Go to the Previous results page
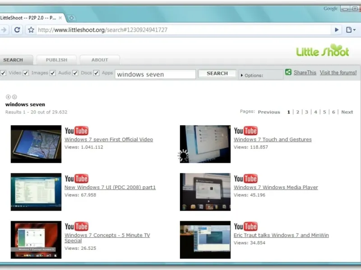Screen dimensions: 361x270 coord(269,112)
